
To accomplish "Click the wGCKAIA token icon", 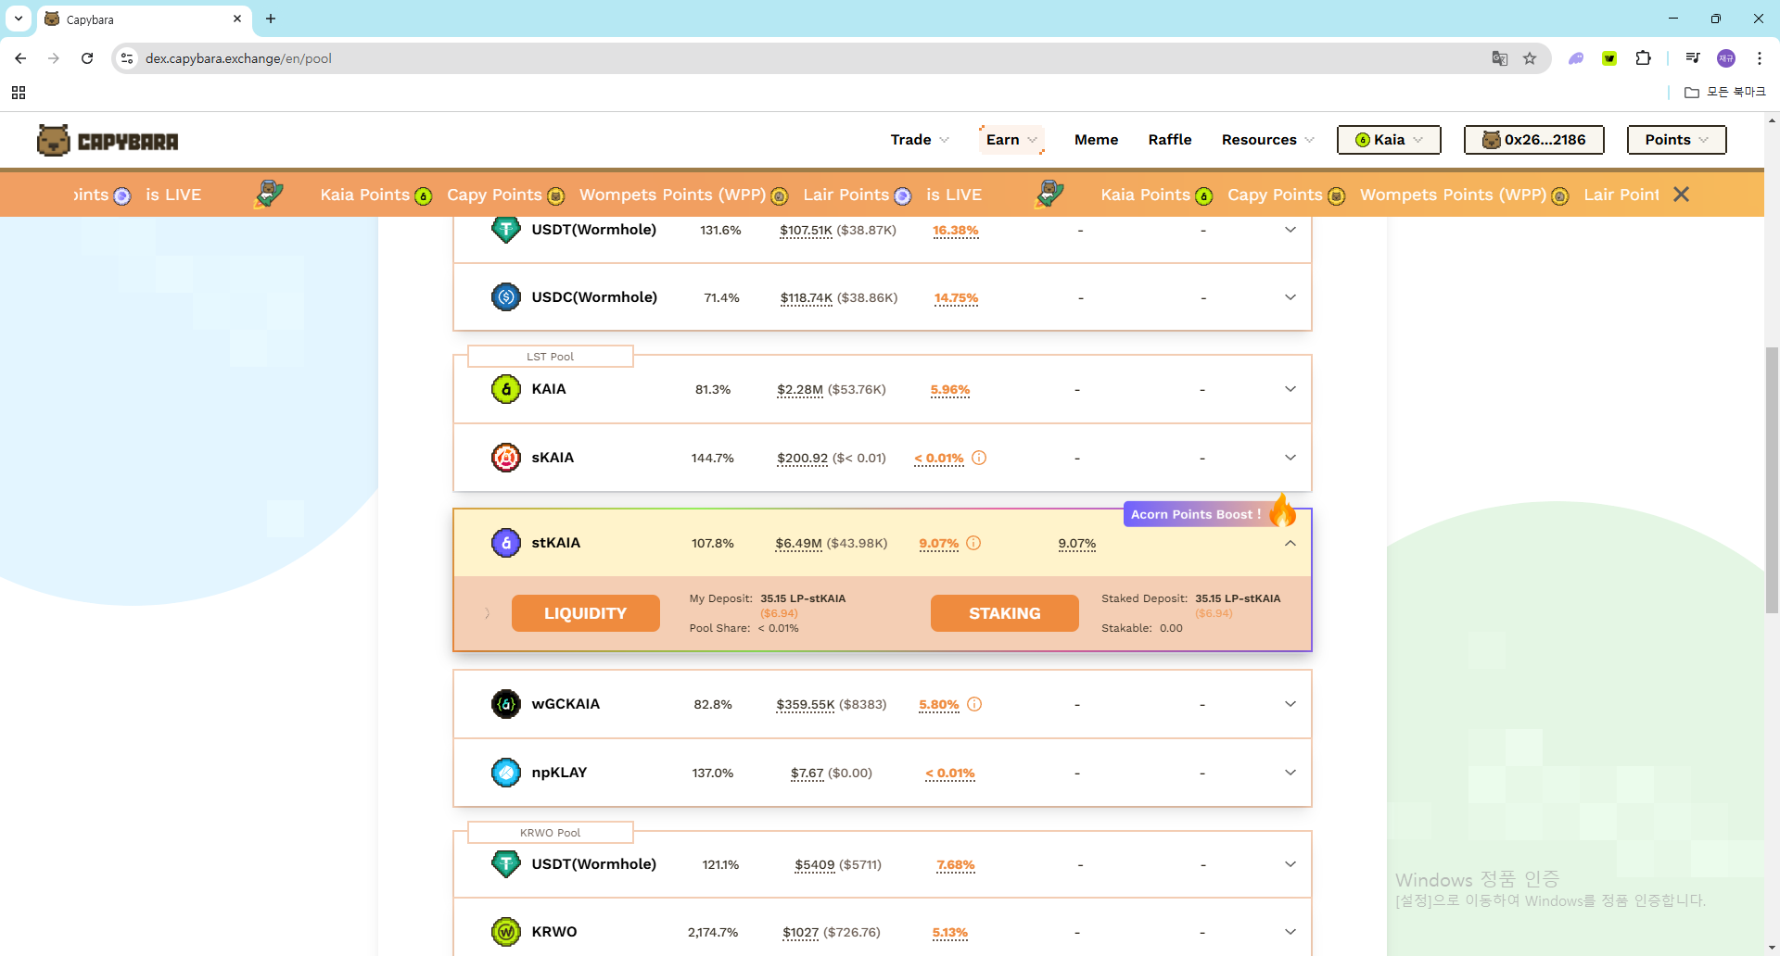I will (505, 704).
